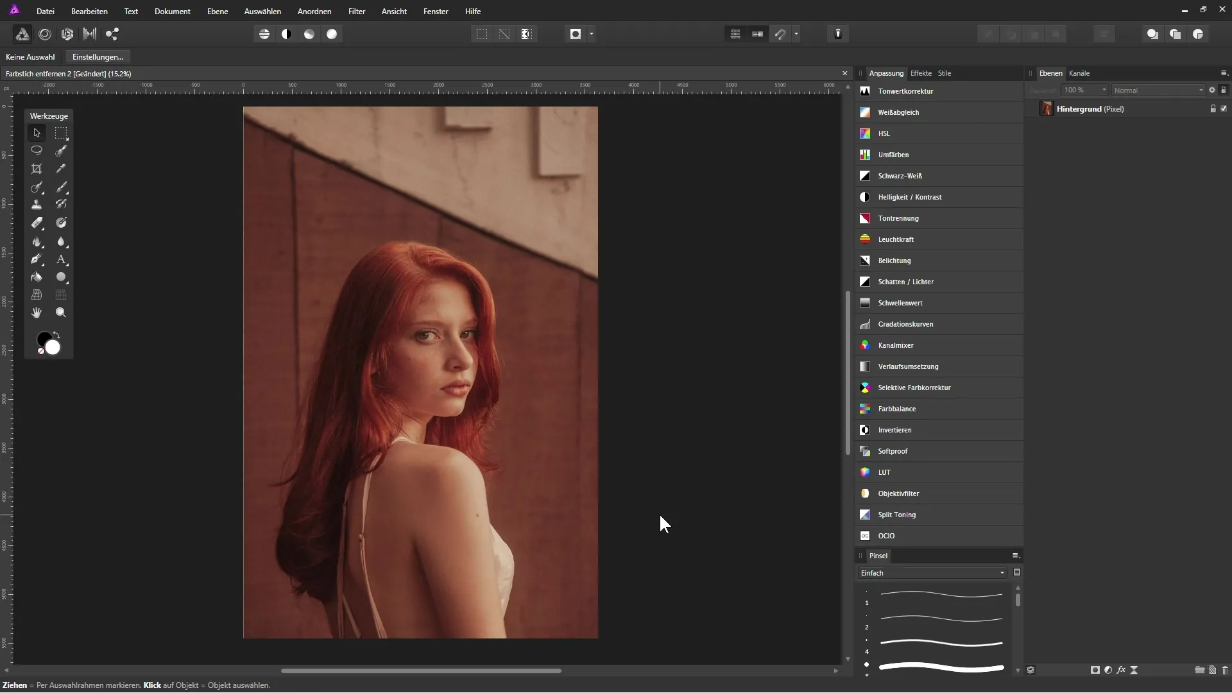Select the Crop tool
Screen dimensions: 1232x693
pyautogui.click(x=37, y=169)
